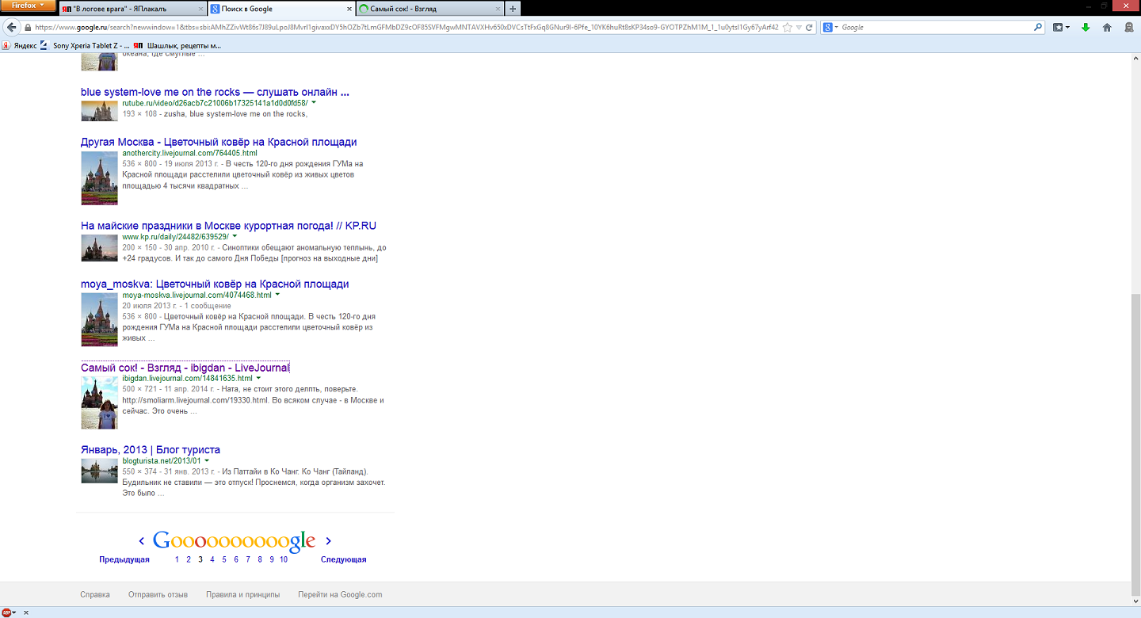Open 'Самый сок! - Взгляд - ibigdan' result
This screenshot has height=618, width=1141.
point(185,368)
